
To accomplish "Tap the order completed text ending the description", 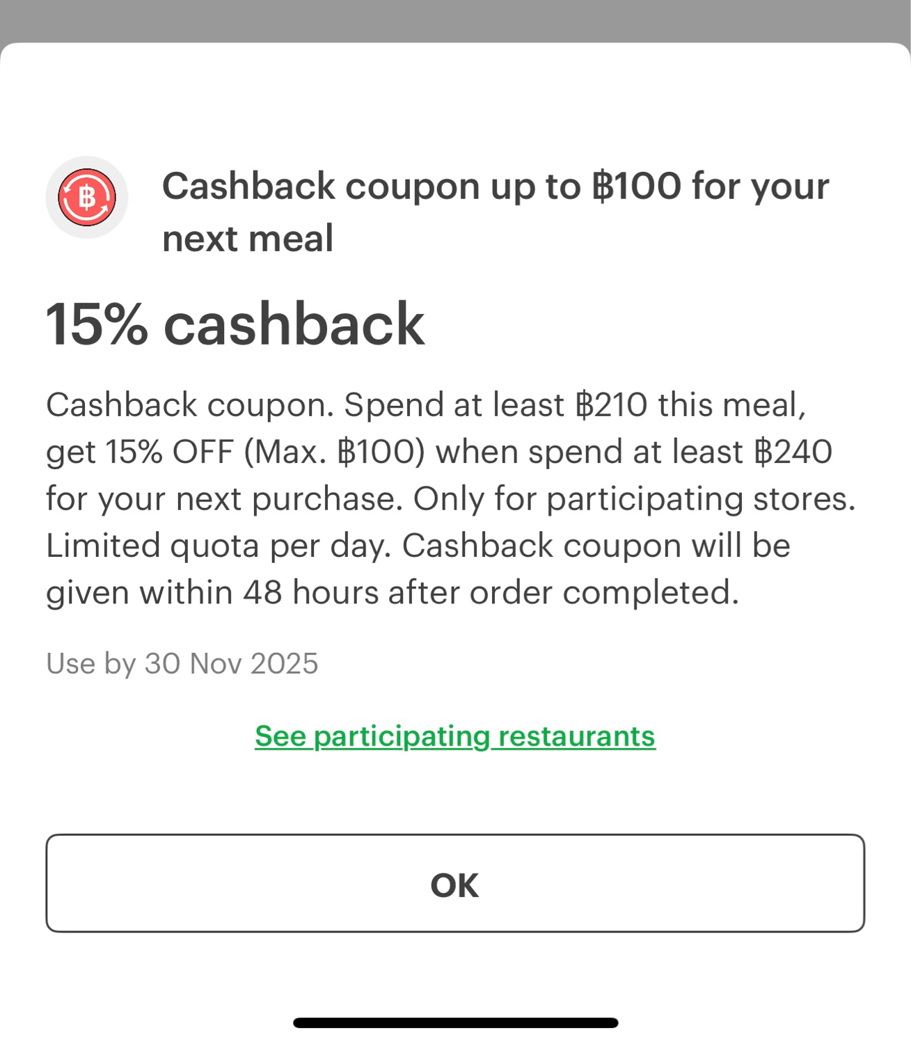I will click(x=604, y=593).
